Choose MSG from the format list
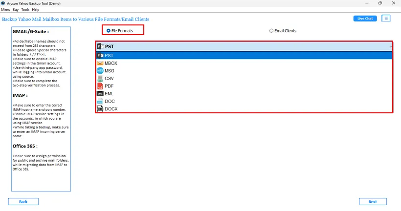 coord(244,71)
